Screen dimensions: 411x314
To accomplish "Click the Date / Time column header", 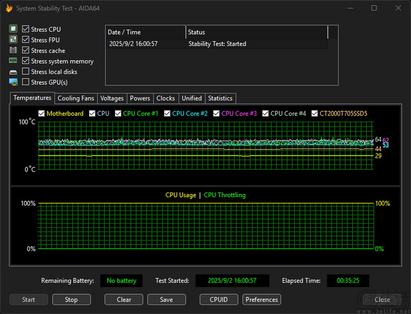I will point(146,32).
